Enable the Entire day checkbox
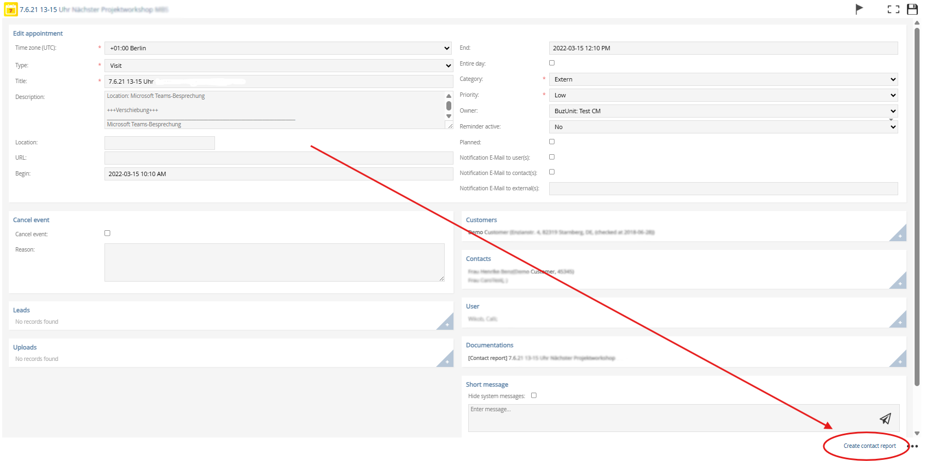This screenshot has height=461, width=925. tap(552, 63)
